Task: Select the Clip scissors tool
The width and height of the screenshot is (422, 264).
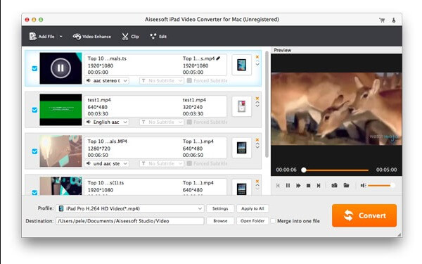Action: 130,37
